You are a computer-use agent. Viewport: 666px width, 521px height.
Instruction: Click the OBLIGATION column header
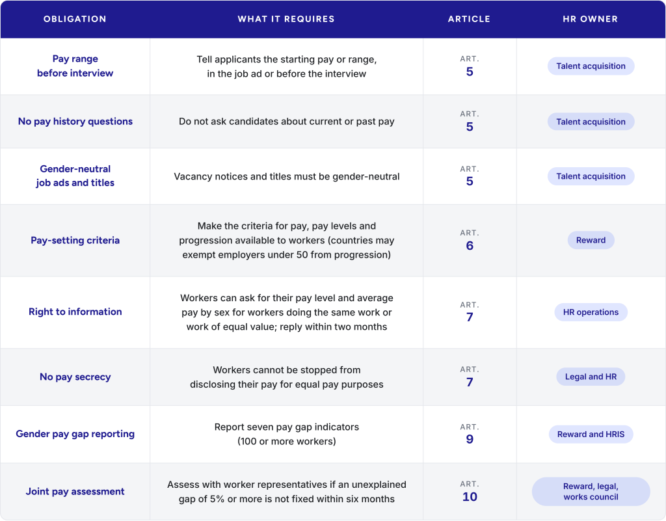[x=75, y=19]
